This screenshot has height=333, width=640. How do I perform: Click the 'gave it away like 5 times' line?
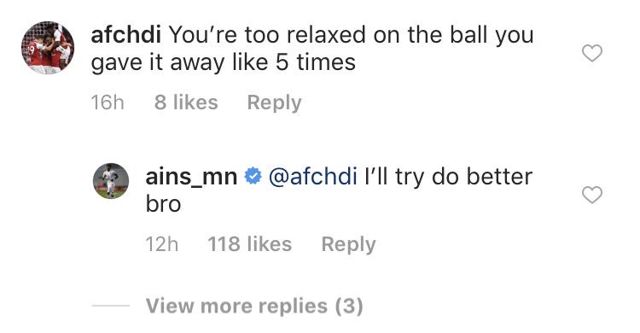coord(224,63)
